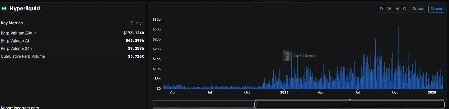
Task: Click the Perp Volume 24h metric
Action: click(16, 48)
